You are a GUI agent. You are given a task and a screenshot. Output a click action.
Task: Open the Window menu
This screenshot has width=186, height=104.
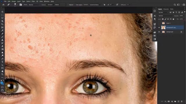click(46, 1)
